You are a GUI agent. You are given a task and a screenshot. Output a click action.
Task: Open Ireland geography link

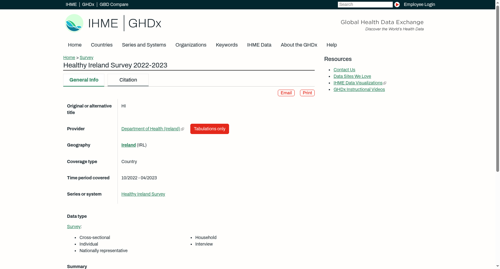pos(128,145)
